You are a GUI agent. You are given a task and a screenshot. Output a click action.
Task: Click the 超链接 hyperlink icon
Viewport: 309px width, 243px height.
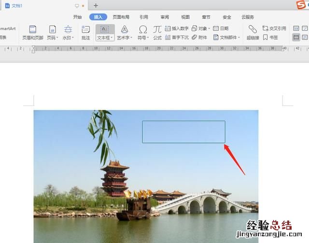[253, 30]
